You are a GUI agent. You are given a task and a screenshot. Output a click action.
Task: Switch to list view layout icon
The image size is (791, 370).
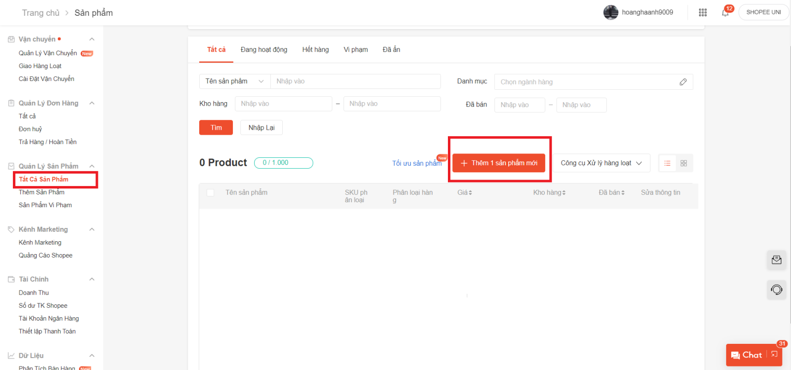(667, 163)
